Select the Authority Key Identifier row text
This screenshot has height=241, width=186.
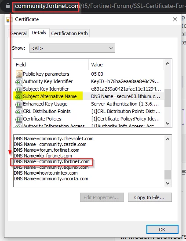tap(48, 81)
